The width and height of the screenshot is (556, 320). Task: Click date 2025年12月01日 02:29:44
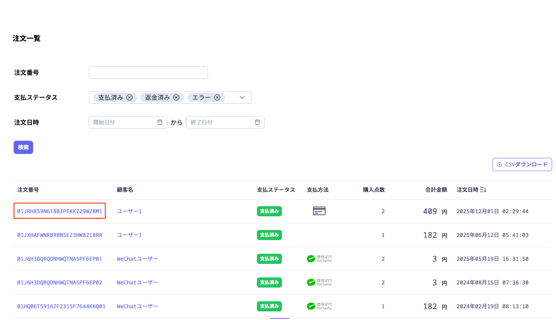pyautogui.click(x=492, y=211)
